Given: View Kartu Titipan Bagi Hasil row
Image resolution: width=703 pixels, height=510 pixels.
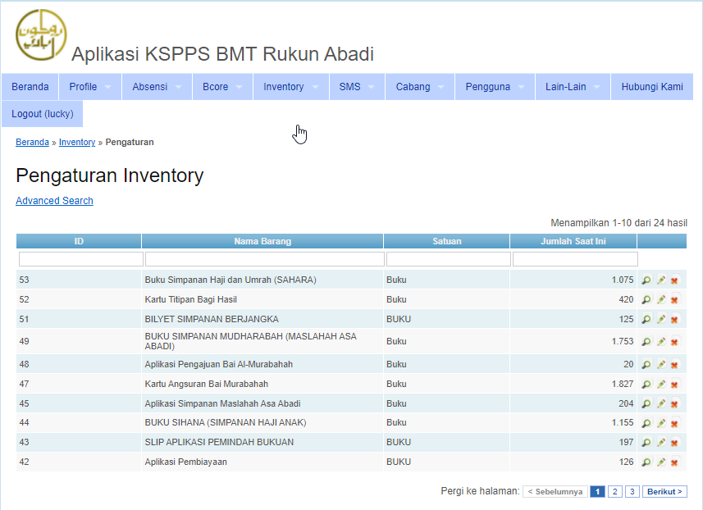Looking at the screenshot, I should tap(646, 299).
